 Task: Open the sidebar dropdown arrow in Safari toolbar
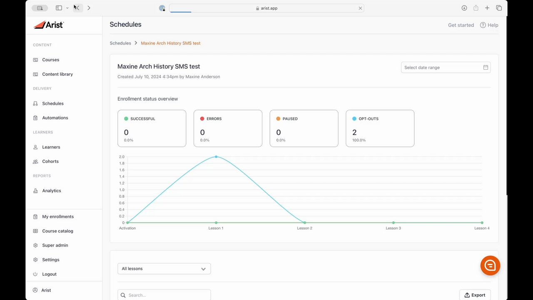pos(67,8)
